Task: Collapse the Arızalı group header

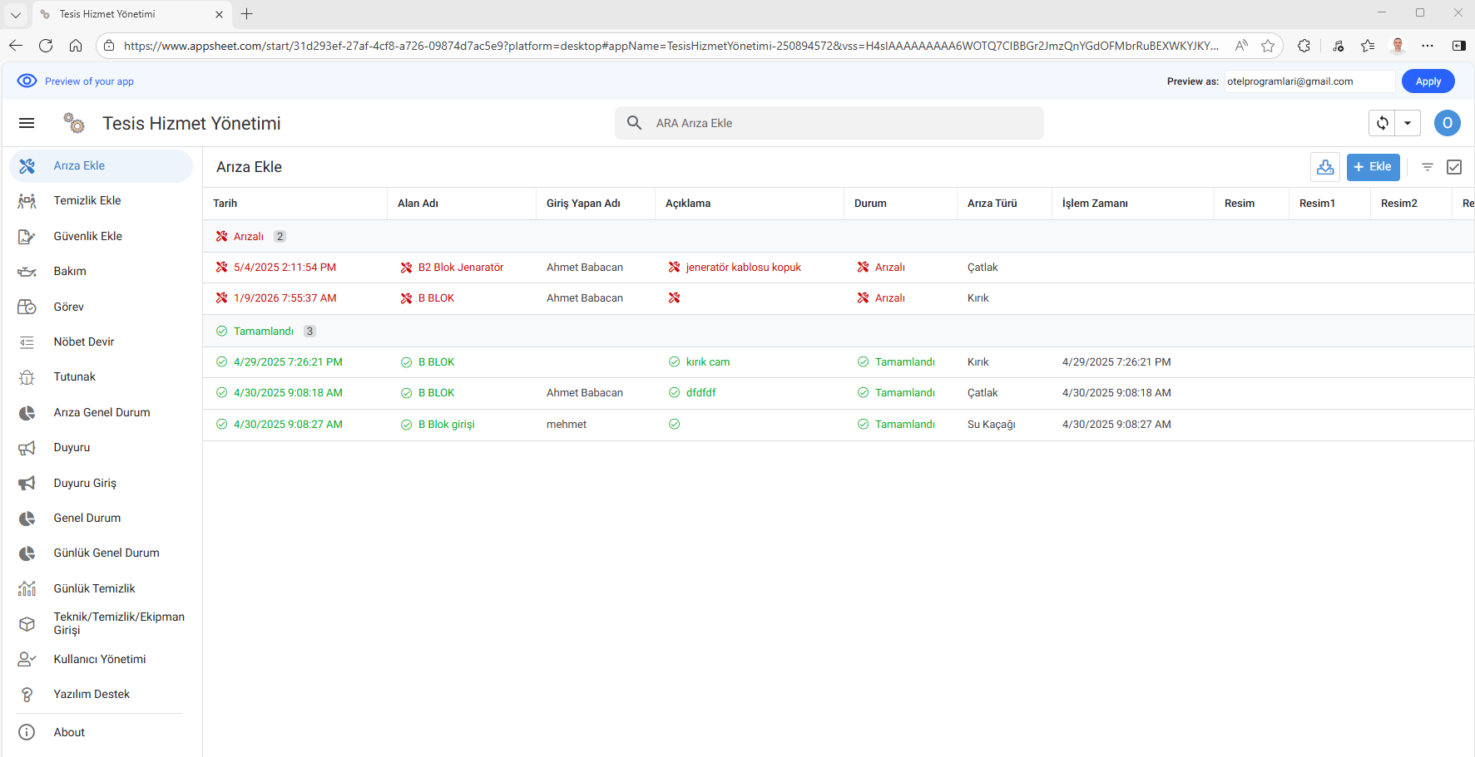Action: click(x=248, y=237)
